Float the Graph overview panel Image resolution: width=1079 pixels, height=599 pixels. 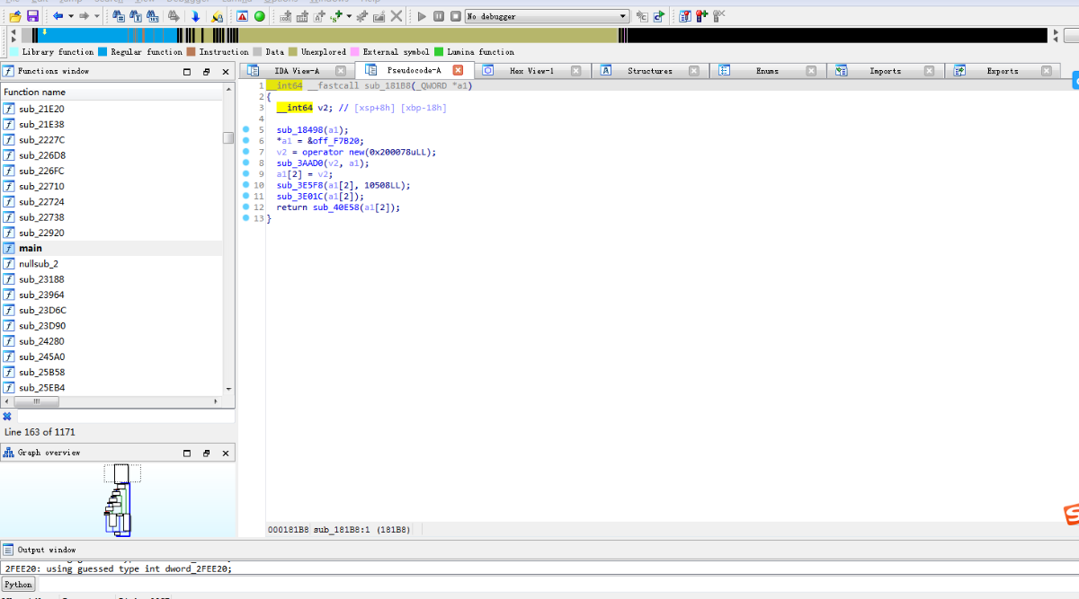pos(206,454)
